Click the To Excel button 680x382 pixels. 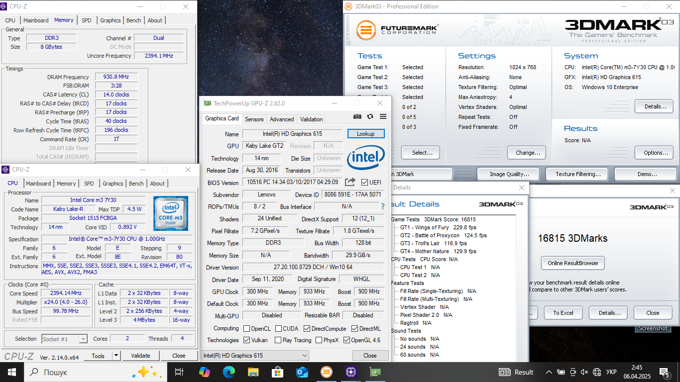click(x=563, y=313)
